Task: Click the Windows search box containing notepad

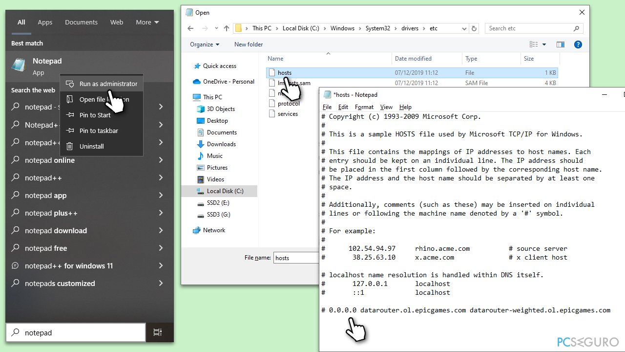Action: coord(76,332)
